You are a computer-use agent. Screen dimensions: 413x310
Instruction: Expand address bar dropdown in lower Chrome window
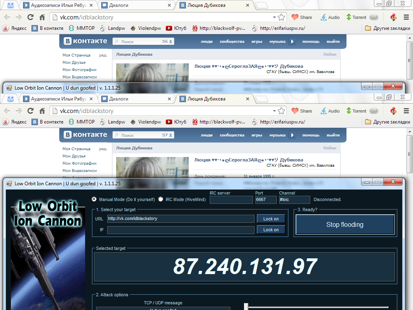point(274,111)
